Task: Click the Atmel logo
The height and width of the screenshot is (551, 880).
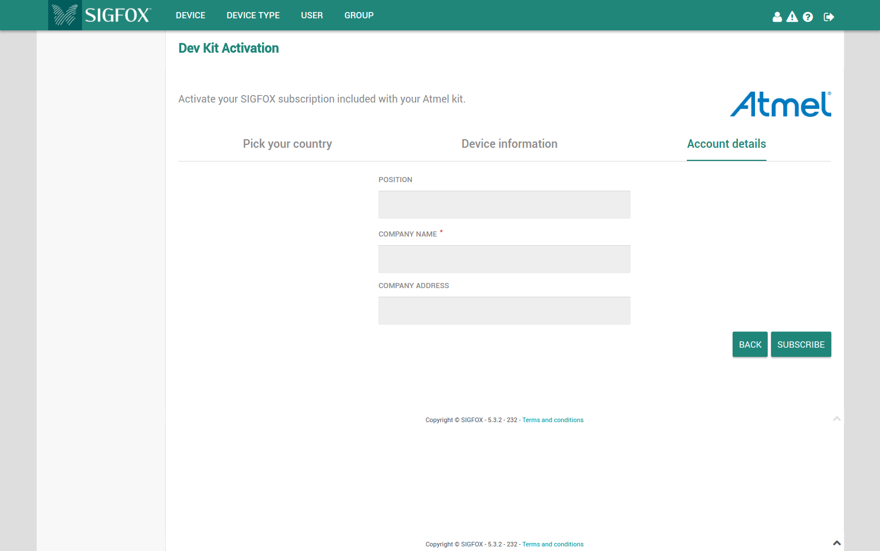Action: coord(780,104)
